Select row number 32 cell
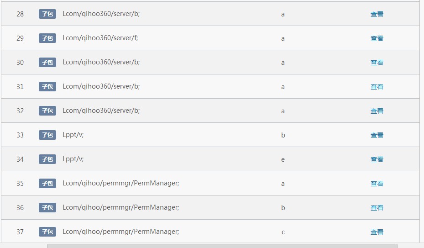 [20, 111]
